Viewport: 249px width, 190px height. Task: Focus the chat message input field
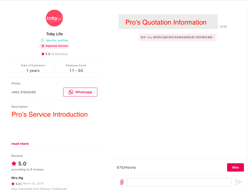[x=179, y=182]
